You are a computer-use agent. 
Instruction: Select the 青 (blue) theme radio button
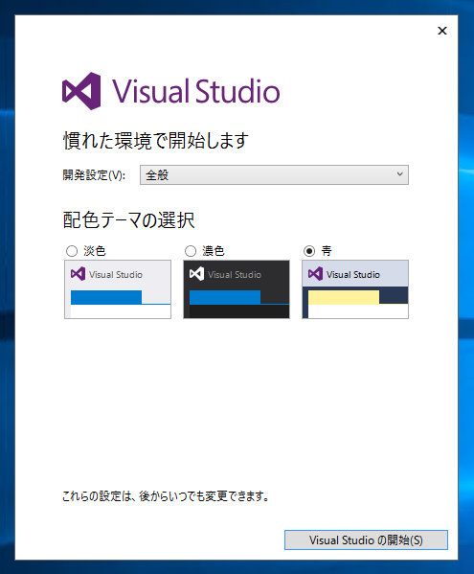pyautogui.click(x=309, y=251)
